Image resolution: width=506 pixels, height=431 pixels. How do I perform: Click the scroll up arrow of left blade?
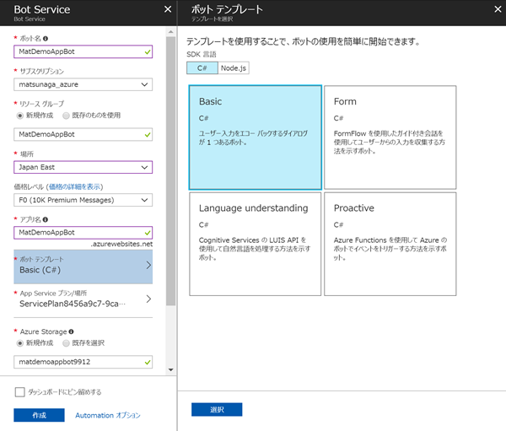tap(171, 32)
